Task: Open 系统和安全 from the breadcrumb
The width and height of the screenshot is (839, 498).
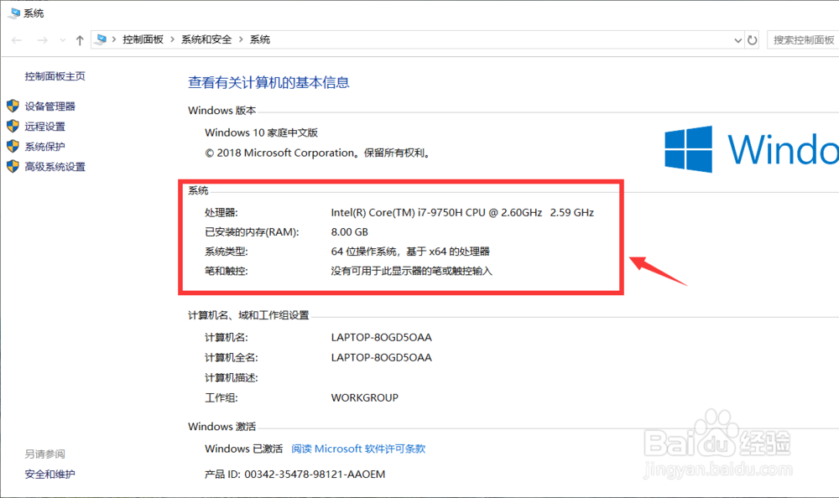Action: coord(206,39)
